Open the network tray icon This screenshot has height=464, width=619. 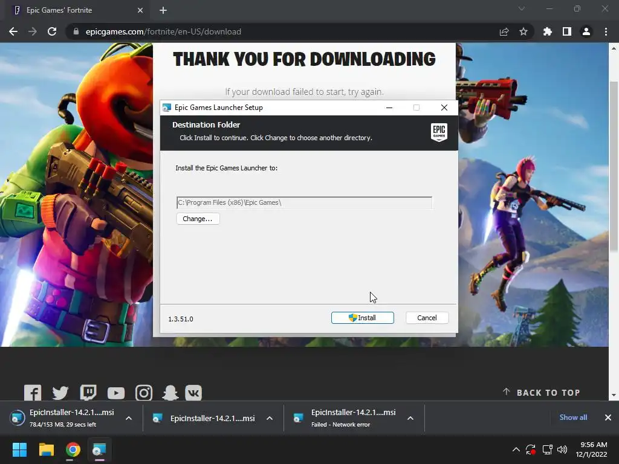click(547, 449)
